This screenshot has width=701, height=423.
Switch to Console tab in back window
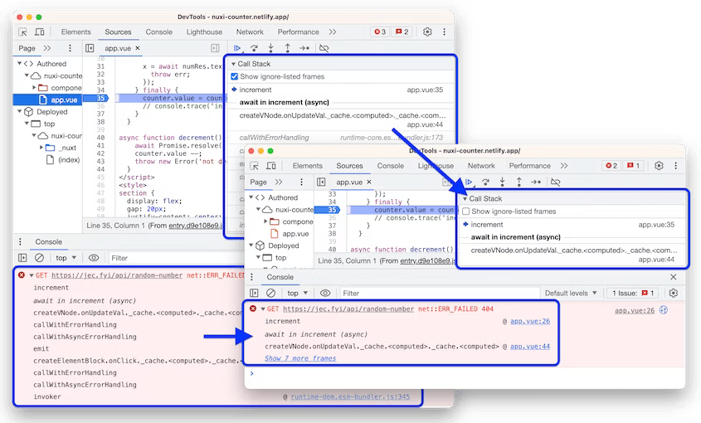point(158,32)
